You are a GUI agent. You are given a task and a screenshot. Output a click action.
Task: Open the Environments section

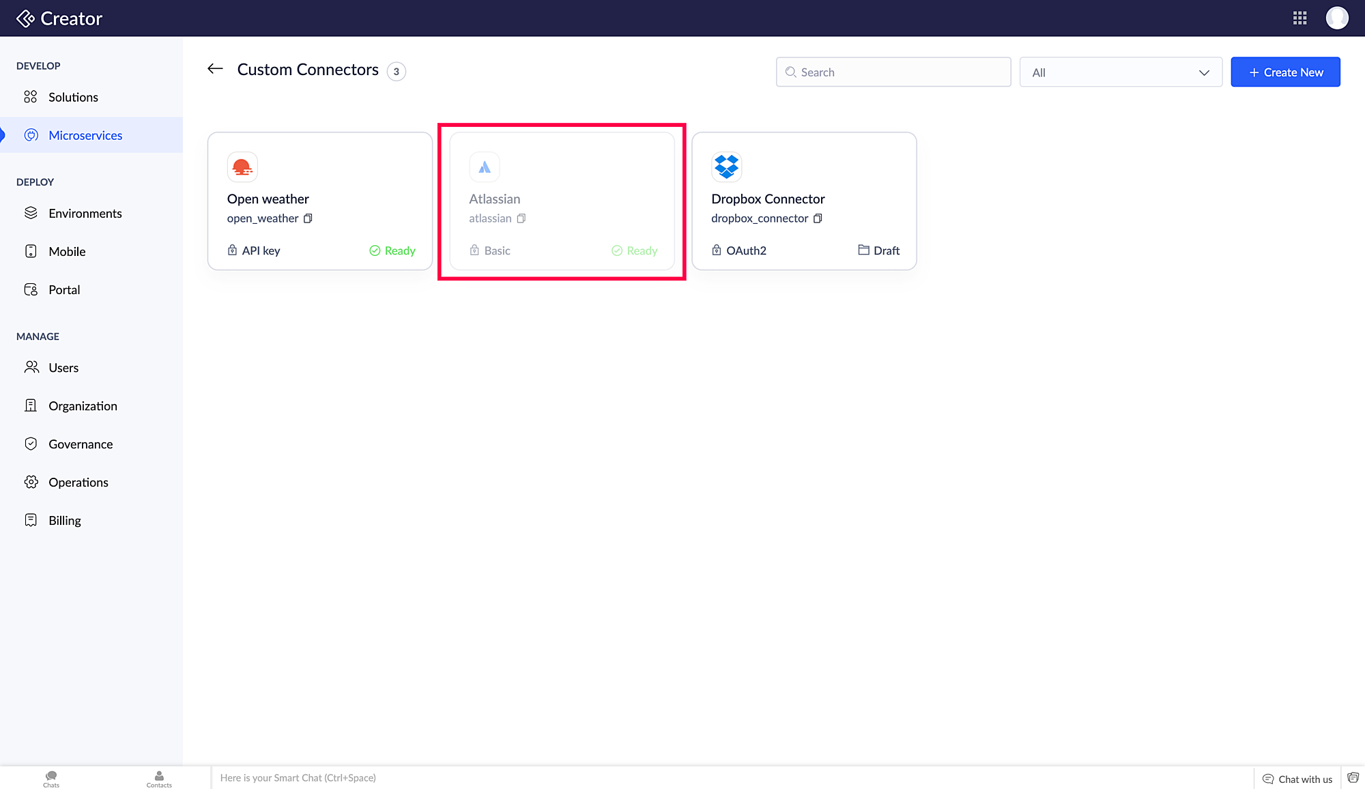(85, 214)
